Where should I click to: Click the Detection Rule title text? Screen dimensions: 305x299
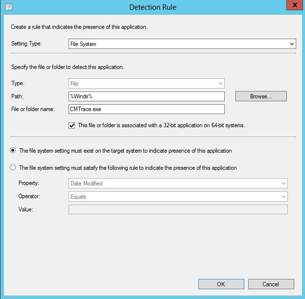153,7
